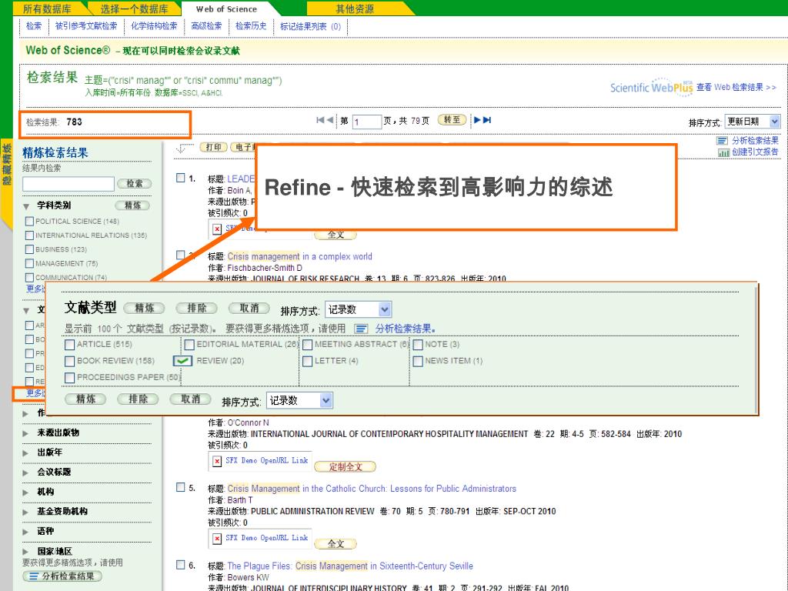Select result 6 checkbox

tap(180, 565)
